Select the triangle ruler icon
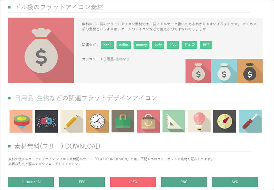Image resolution: width=274 pixels, height=190 pixels. 174,121
